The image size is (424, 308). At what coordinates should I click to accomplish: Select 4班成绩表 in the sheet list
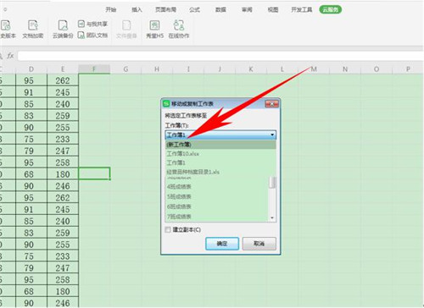(217, 186)
